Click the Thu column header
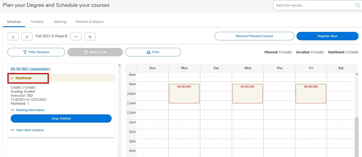This screenshot has width=362, height=157. [x=279, y=68]
